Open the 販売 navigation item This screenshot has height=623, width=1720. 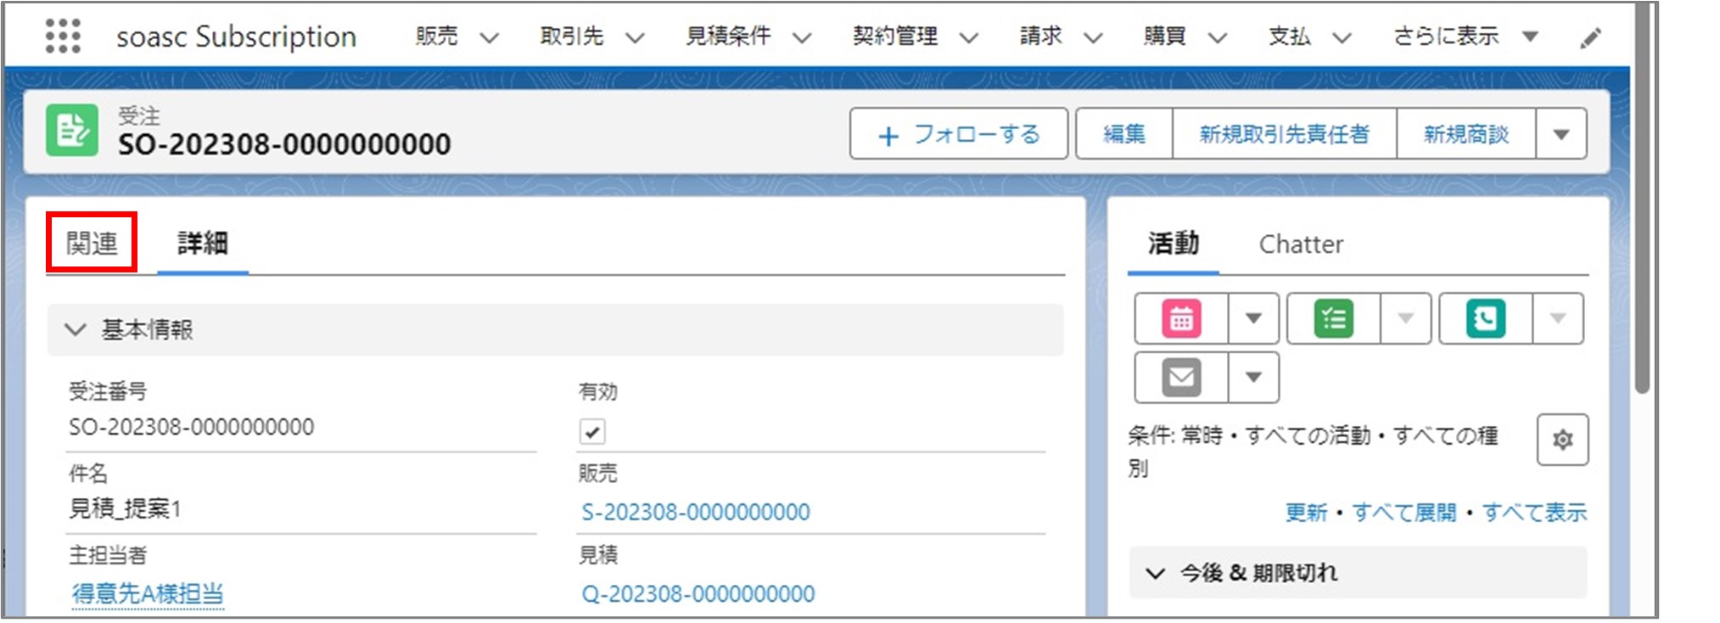tap(436, 36)
